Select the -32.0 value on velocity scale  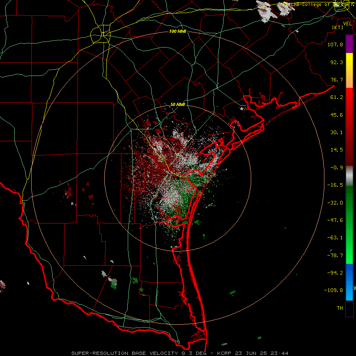[x=335, y=203]
